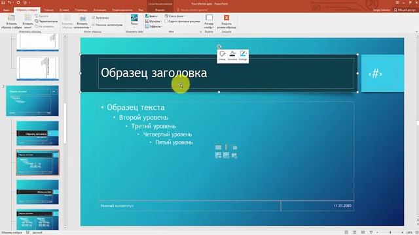Screen dimensions: 419x235
Task: Select the highlighted title-and-content layout thumbnail
Action: 38,163
